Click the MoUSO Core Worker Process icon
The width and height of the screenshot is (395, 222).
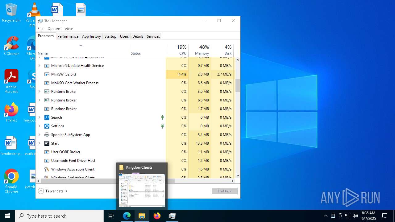tap(47, 83)
